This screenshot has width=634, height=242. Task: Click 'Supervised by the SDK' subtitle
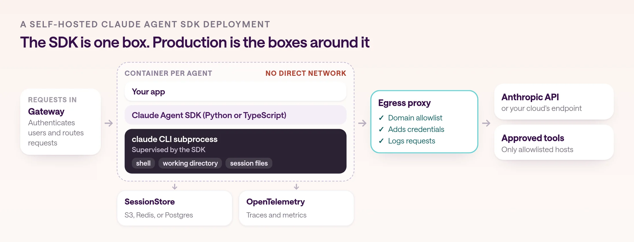(169, 150)
